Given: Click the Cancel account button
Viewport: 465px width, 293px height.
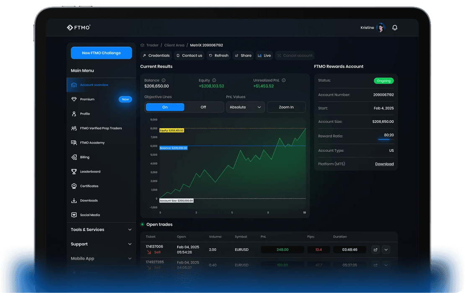Looking at the screenshot, I should [295, 56].
